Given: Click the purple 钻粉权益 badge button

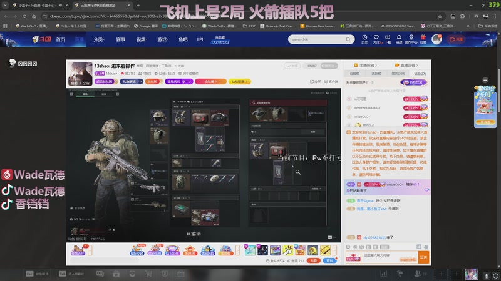Looking at the screenshot, I should click(x=413, y=82).
